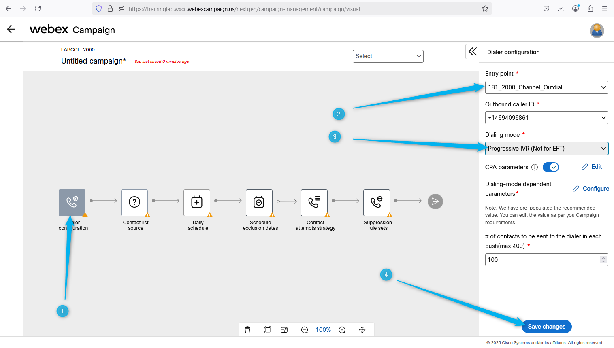This screenshot has height=348, width=614.
Task: Click the fit-to-screen icon in canvas toolbar
Action: coord(268,330)
